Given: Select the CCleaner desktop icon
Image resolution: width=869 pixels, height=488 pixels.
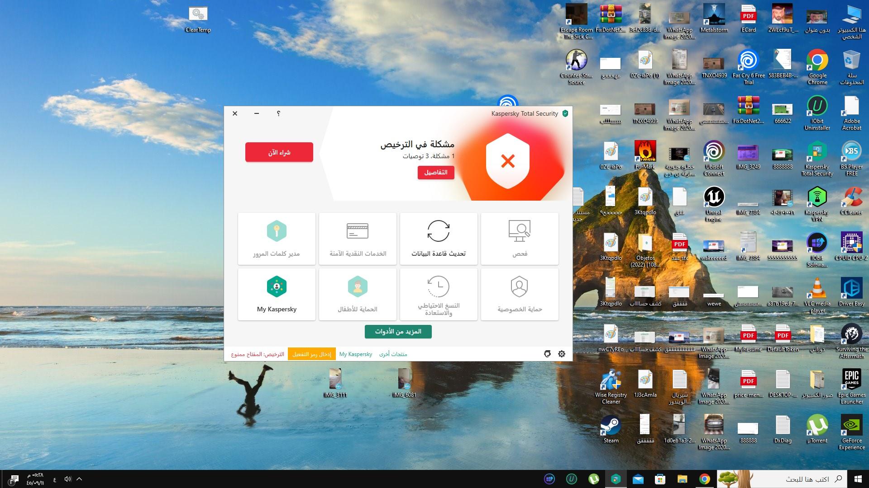Looking at the screenshot, I should click(852, 201).
